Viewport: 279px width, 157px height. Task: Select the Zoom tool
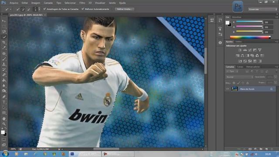pyautogui.click(x=4, y=124)
